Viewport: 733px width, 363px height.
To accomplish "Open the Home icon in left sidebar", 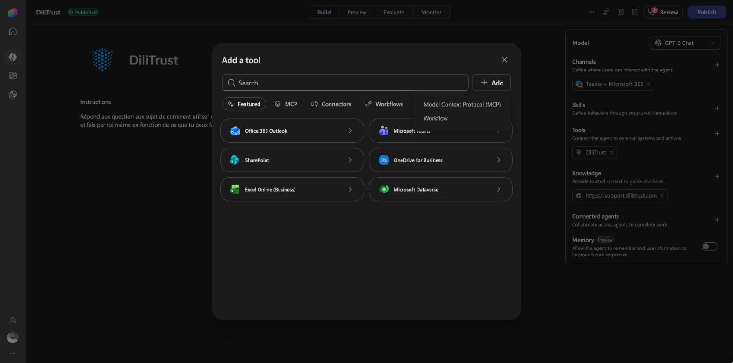I will (13, 31).
